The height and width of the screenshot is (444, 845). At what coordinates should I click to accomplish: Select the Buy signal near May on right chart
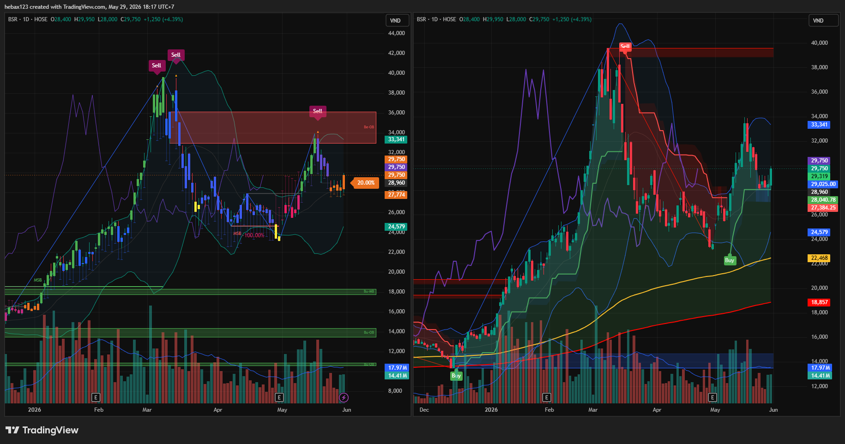pos(730,260)
